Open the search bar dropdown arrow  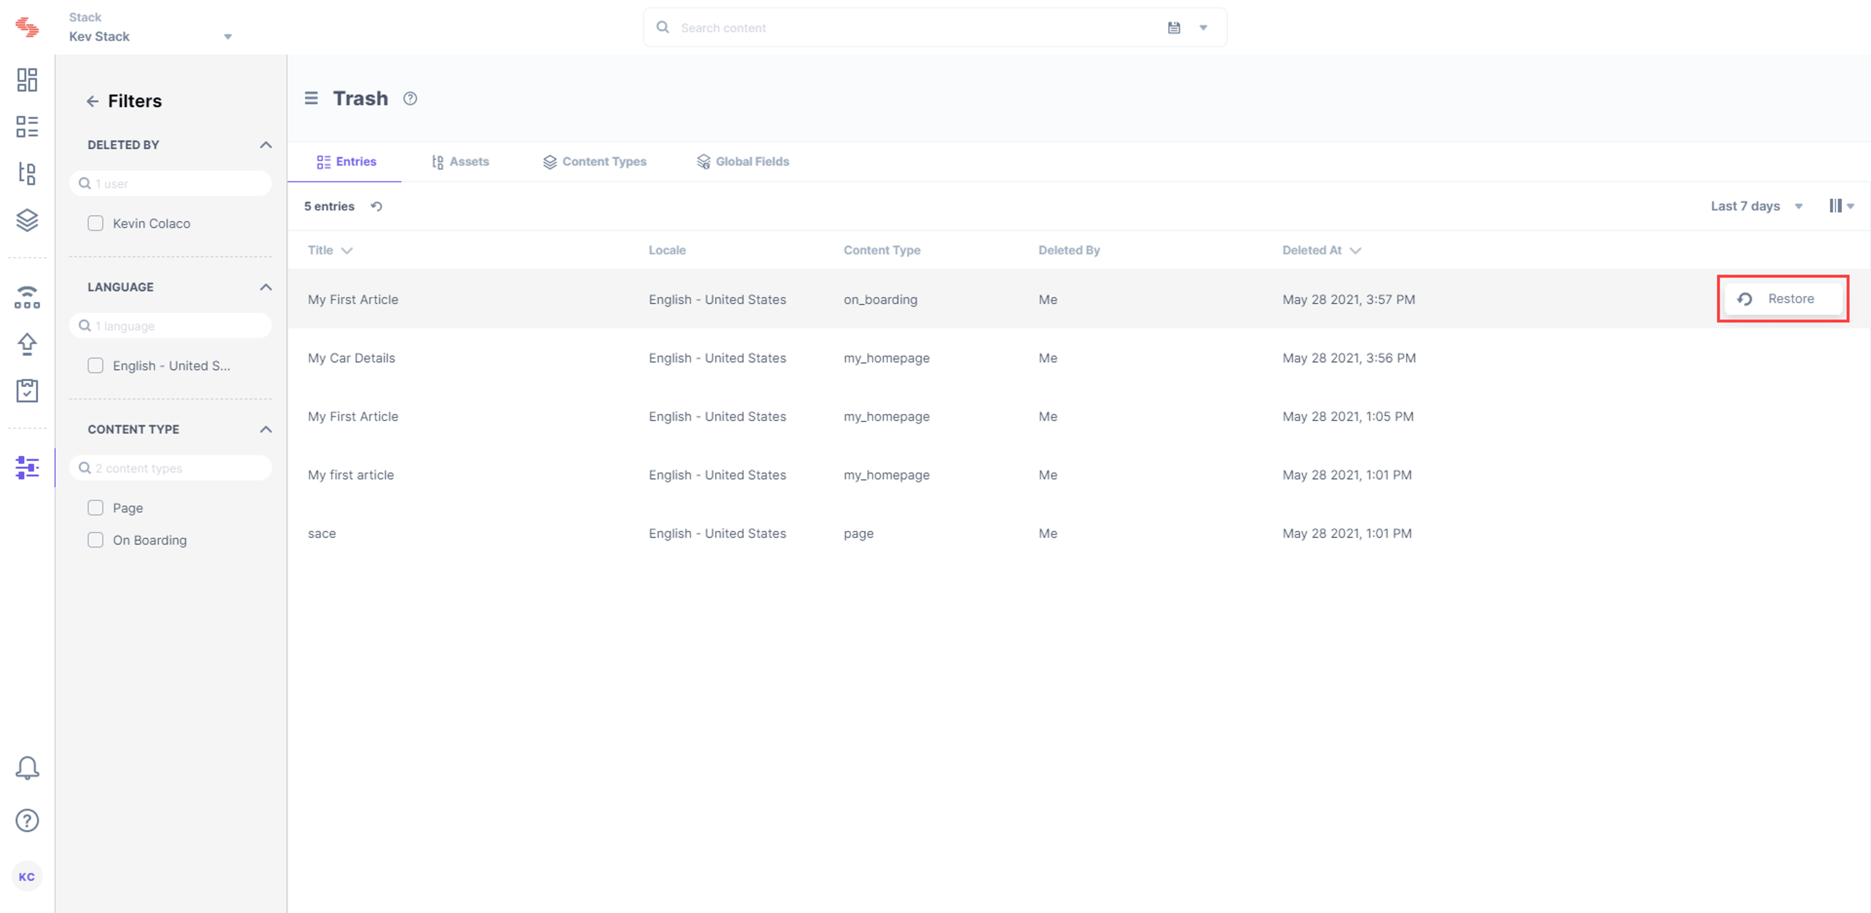(1203, 28)
